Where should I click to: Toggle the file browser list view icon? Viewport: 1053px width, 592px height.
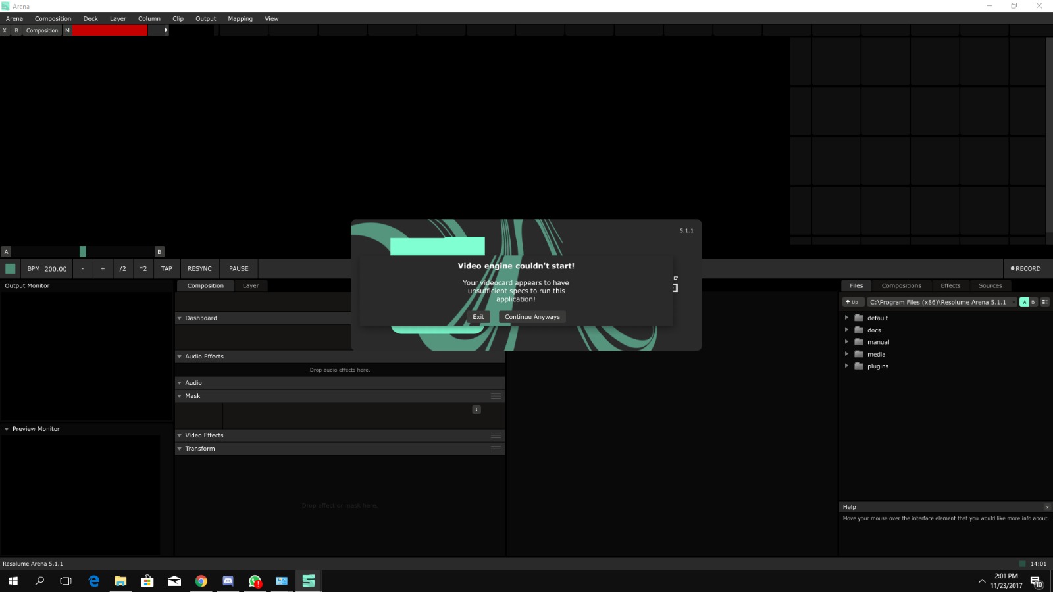pos(1044,302)
